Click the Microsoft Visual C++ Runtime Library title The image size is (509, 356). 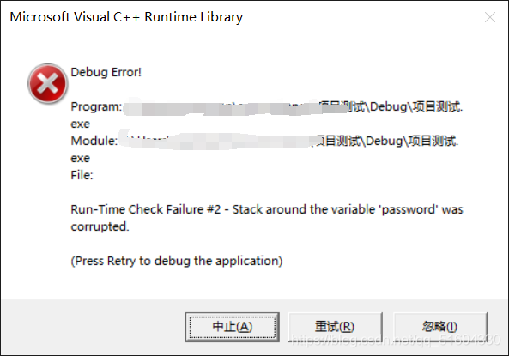click(126, 17)
